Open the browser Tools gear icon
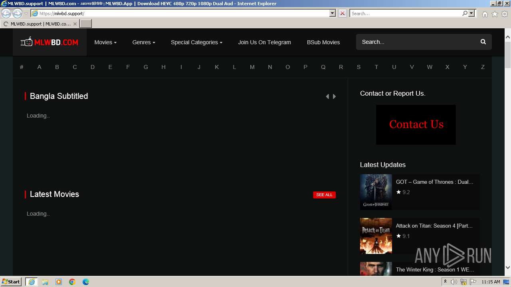Image resolution: width=511 pixels, height=287 pixels. point(505,14)
